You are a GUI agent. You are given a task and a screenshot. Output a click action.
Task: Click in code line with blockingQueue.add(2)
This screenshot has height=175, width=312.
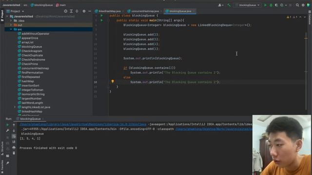tap(141, 35)
